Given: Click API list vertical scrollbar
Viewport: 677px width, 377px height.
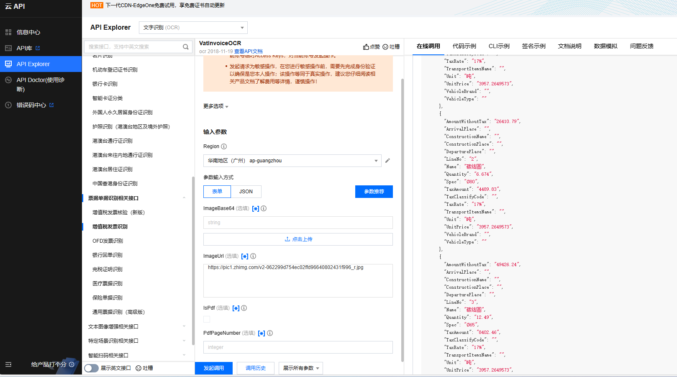Looking at the screenshot, I should (193, 261).
